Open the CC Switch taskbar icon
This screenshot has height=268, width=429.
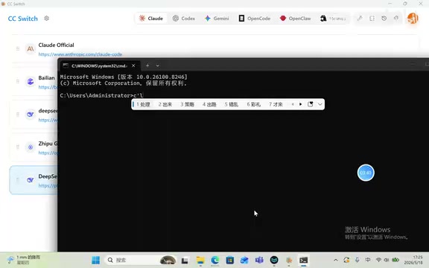pos(289,261)
